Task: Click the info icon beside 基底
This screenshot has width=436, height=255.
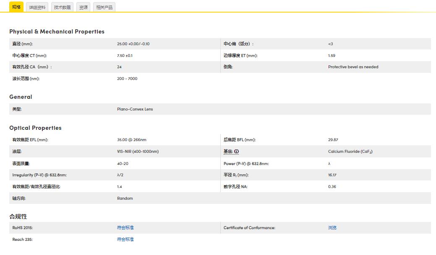Action: point(237,152)
